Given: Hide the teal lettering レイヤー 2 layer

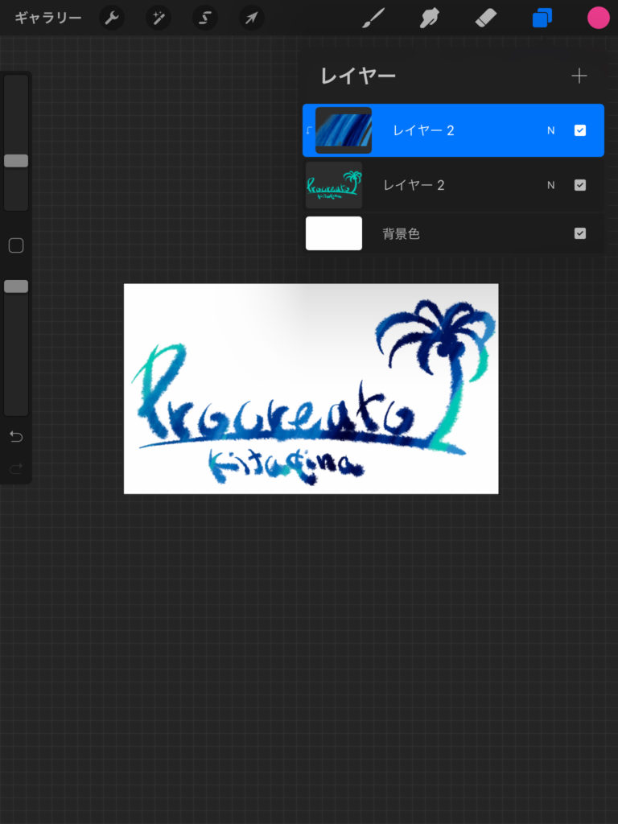Looking at the screenshot, I should pyautogui.click(x=579, y=185).
